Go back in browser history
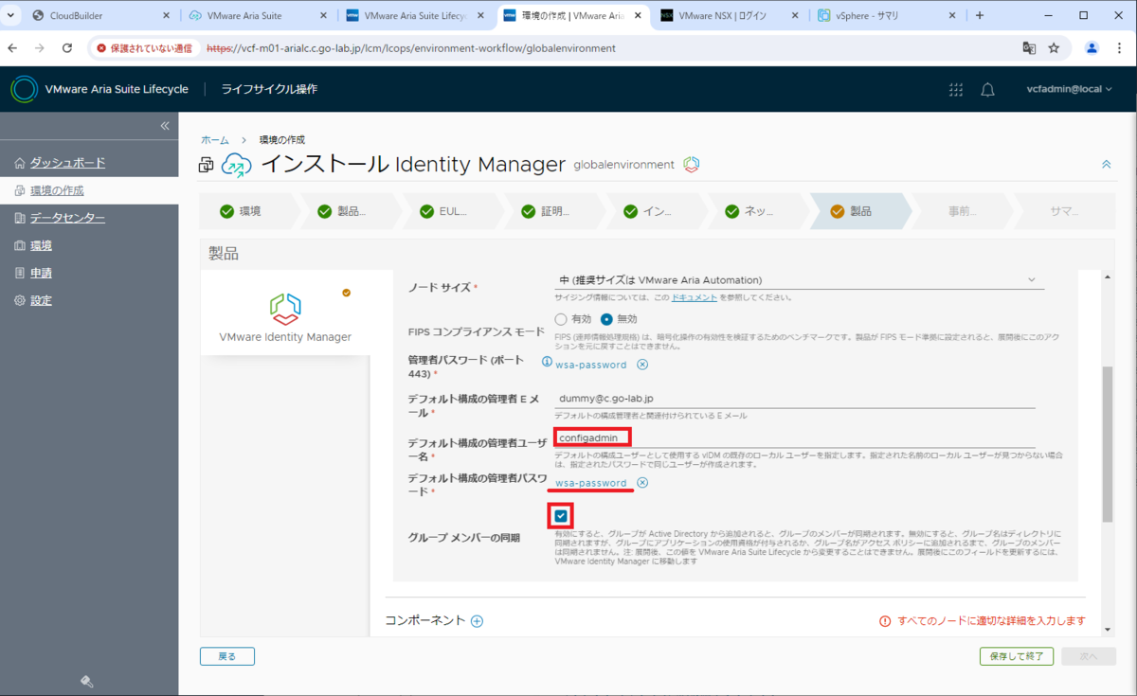 point(10,47)
